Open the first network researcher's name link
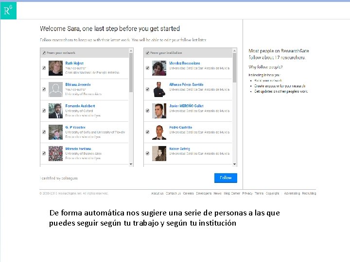The image size is (350, 262). (74, 63)
